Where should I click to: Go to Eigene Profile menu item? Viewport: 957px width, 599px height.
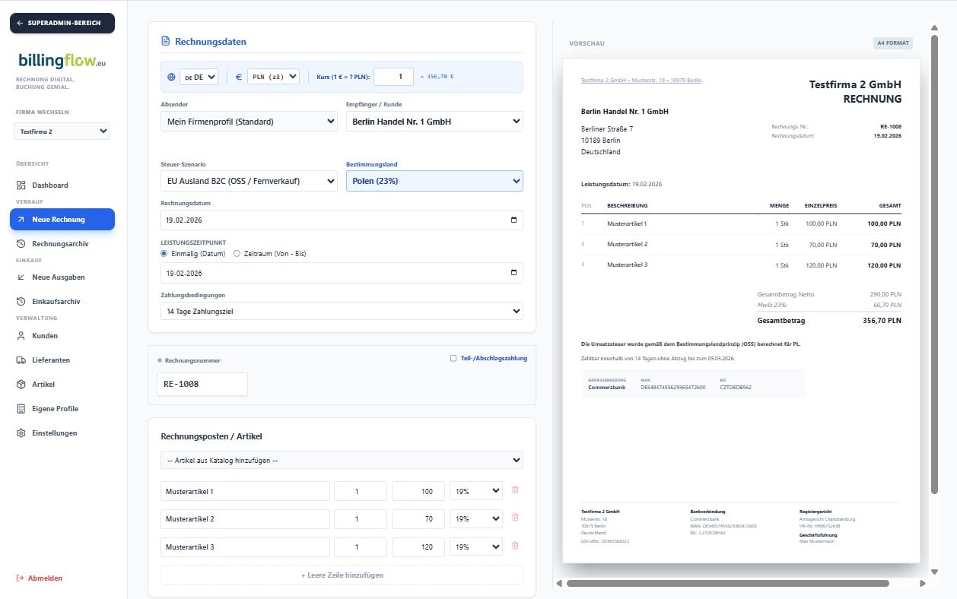[x=55, y=409]
